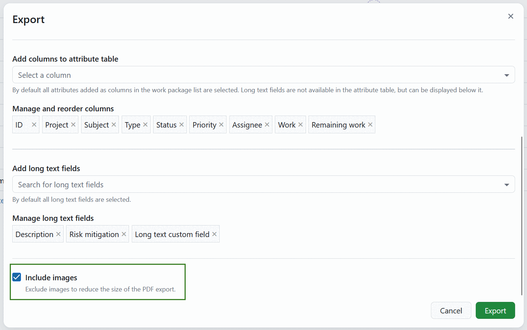Remove Project from the attribute columns
The height and width of the screenshot is (330, 527).
73,124
